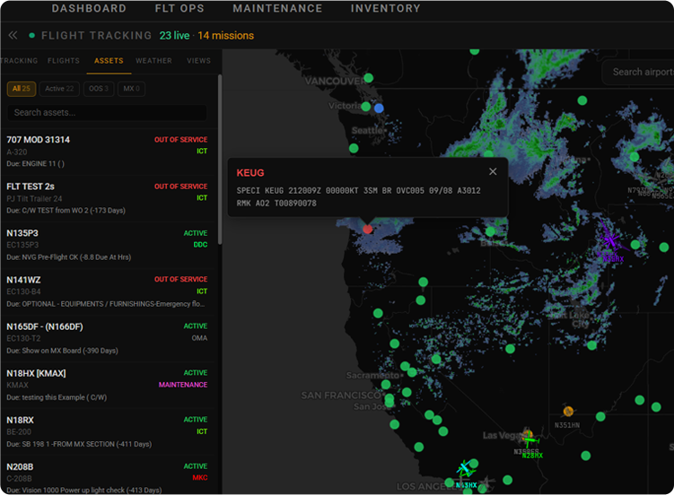Select asset N135P3

(x=107, y=245)
